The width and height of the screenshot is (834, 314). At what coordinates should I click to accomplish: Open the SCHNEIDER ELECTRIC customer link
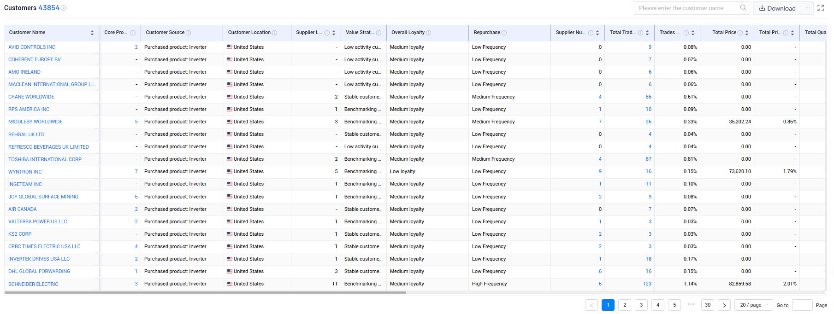pos(33,284)
